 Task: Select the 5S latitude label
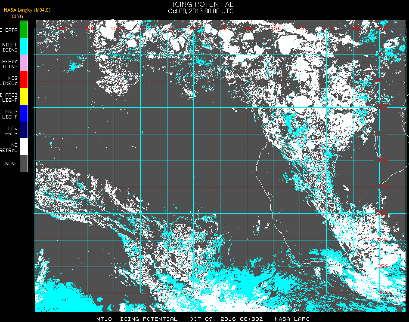point(383,107)
